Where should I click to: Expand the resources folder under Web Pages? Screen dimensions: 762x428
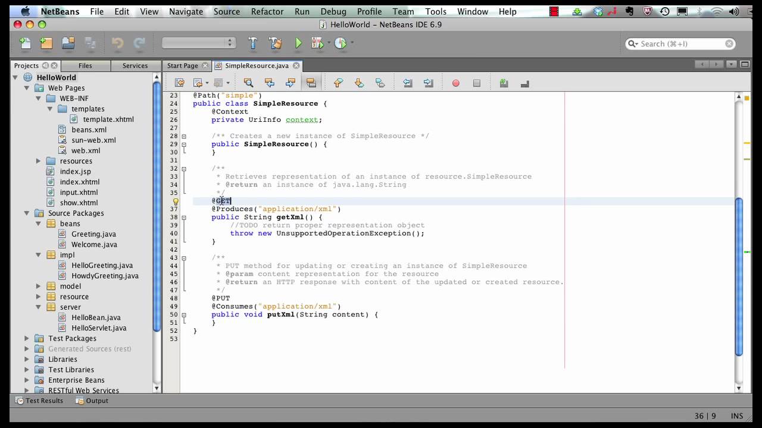(x=39, y=161)
